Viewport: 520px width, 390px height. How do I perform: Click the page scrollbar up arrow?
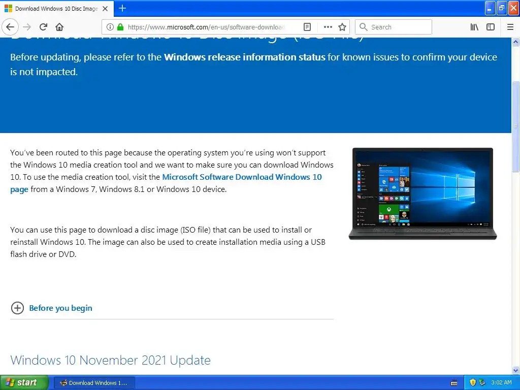tap(516, 42)
